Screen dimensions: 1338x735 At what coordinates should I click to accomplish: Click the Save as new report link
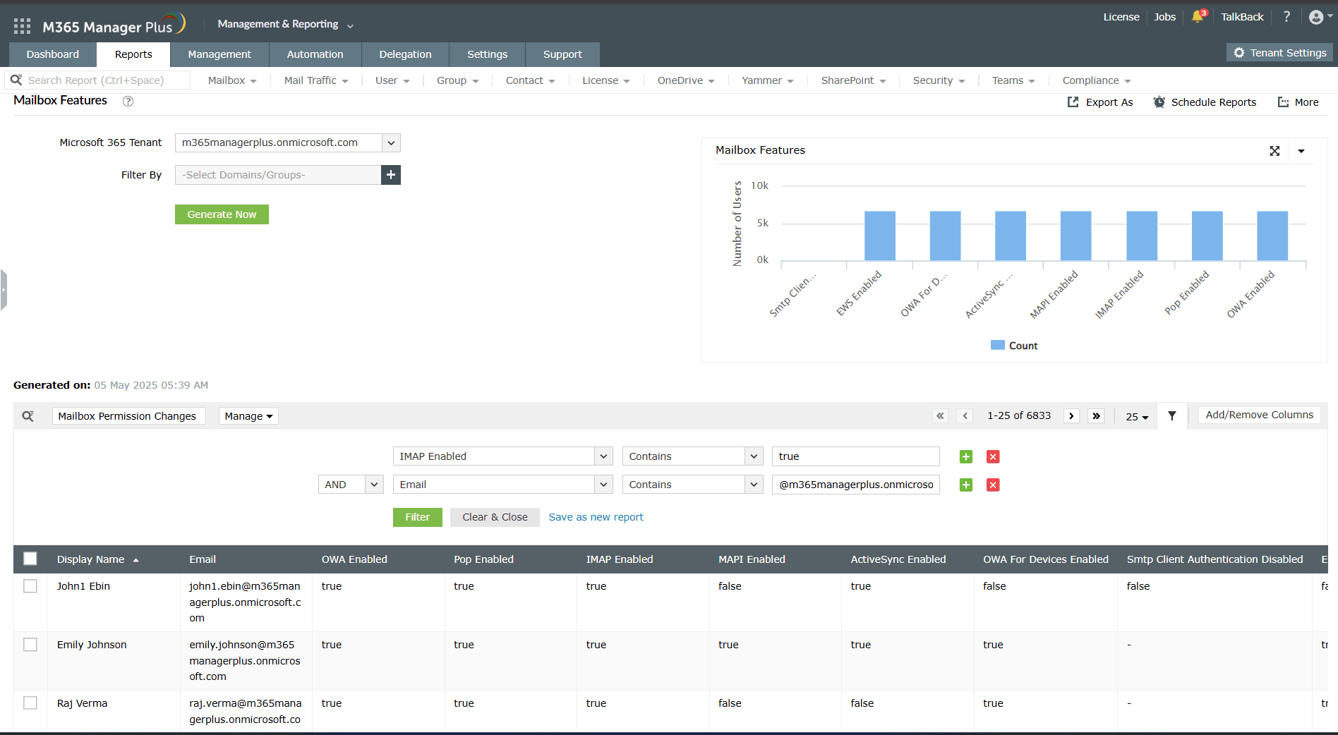pyautogui.click(x=596, y=517)
